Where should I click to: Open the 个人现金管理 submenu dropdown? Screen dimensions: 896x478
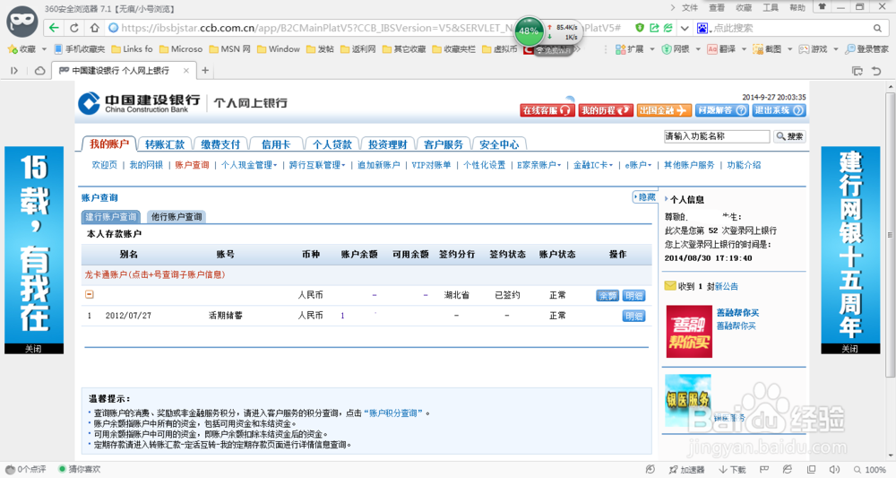[x=248, y=165]
